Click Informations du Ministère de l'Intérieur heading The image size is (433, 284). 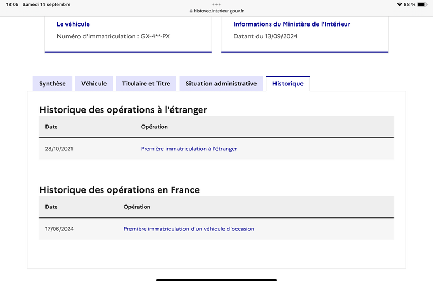pos(292,24)
